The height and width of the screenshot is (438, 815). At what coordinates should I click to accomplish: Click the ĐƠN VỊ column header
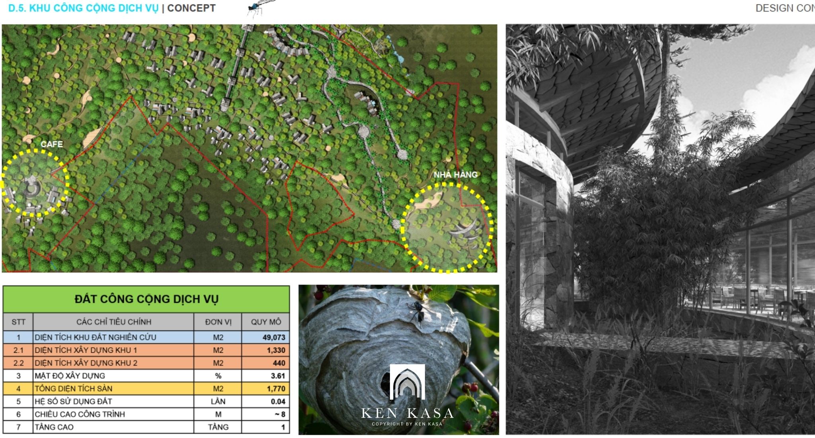click(218, 322)
